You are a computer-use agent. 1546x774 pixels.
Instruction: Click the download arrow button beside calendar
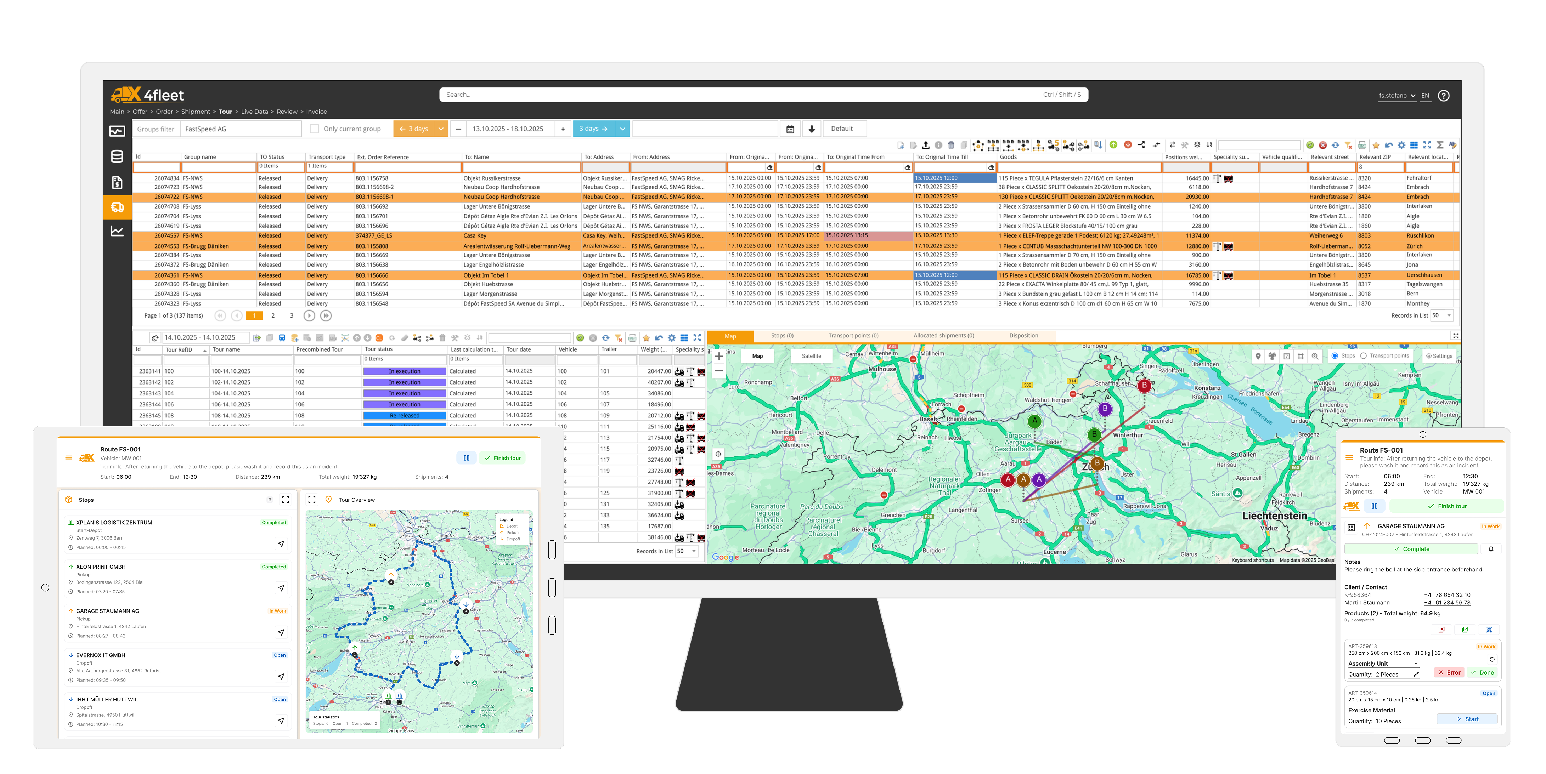click(811, 129)
